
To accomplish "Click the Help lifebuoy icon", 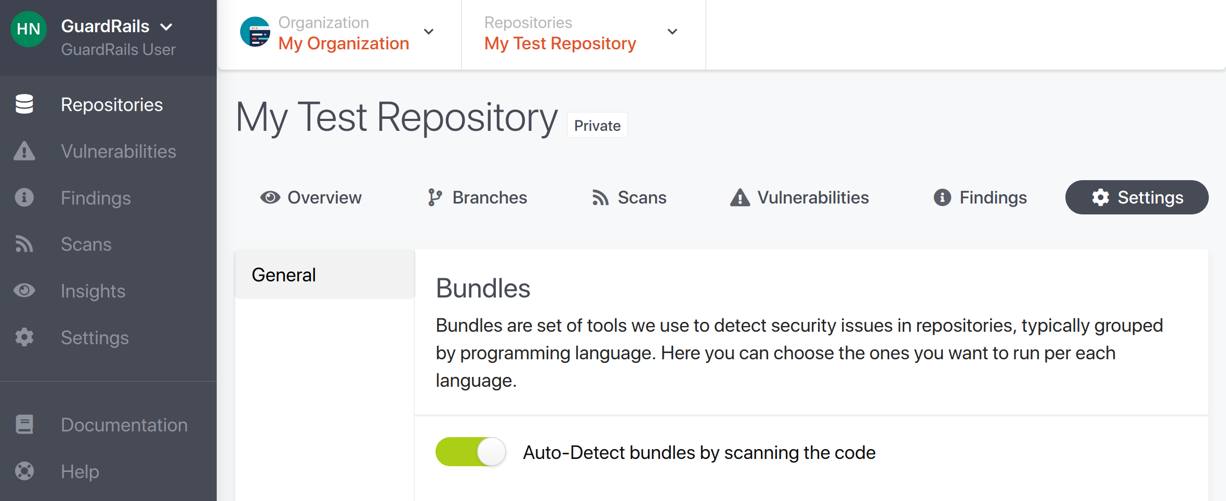I will [24, 471].
